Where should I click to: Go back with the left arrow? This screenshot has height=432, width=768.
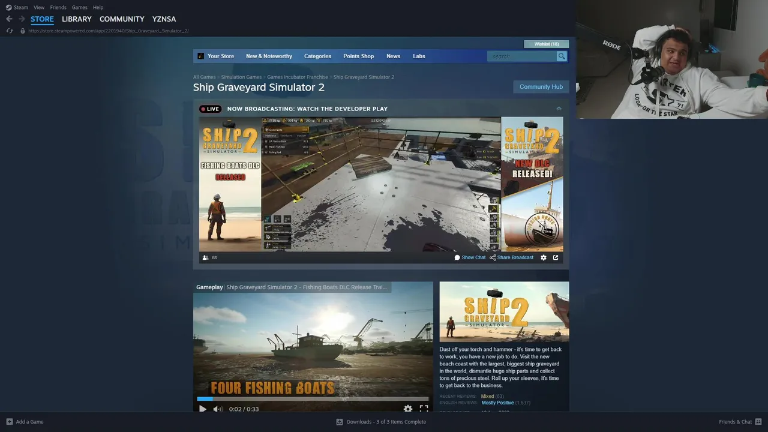[x=9, y=19]
